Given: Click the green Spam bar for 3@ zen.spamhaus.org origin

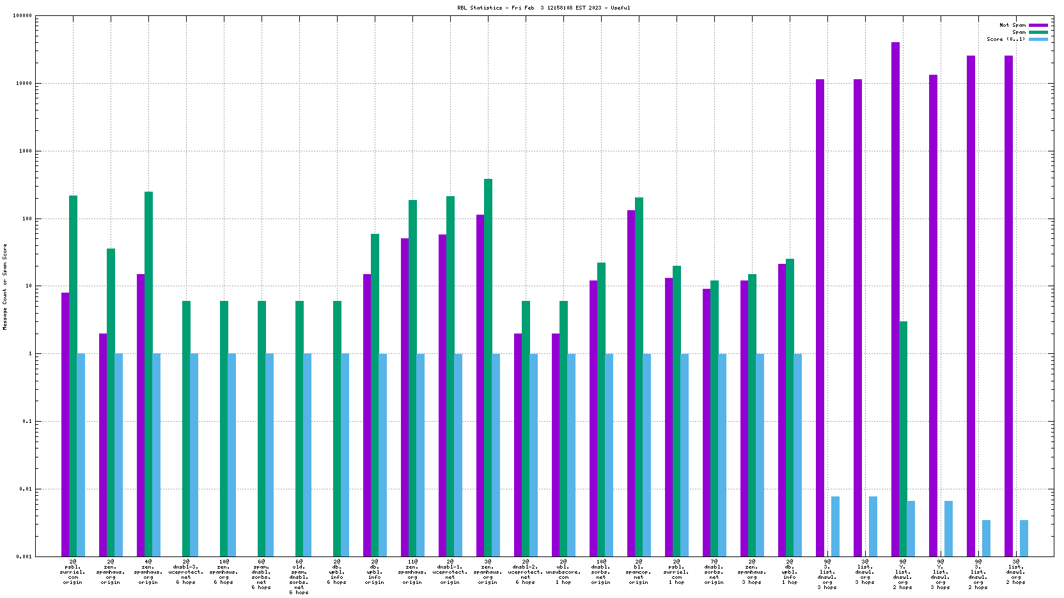Looking at the screenshot, I should point(488,367).
